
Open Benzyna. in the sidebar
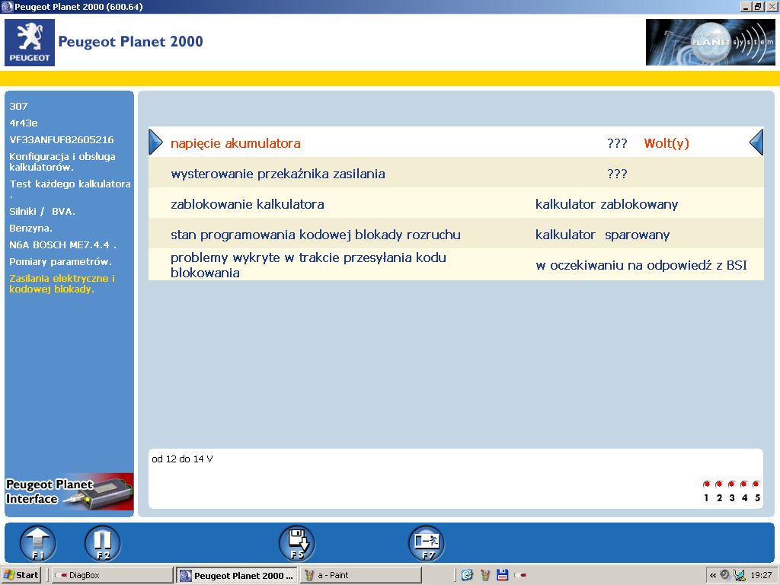click(30, 229)
